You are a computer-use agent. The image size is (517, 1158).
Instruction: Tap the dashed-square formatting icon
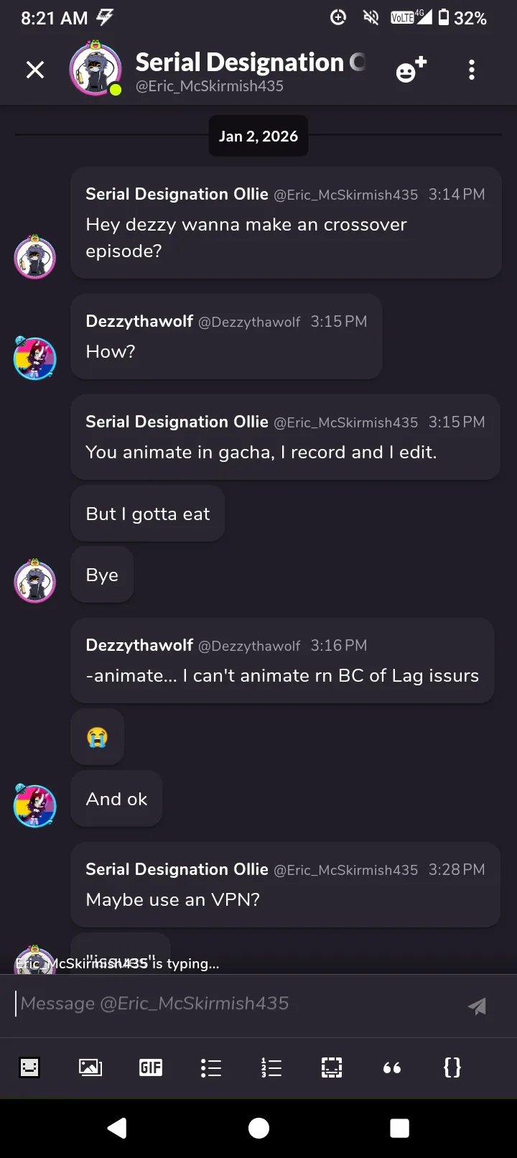(x=332, y=1067)
